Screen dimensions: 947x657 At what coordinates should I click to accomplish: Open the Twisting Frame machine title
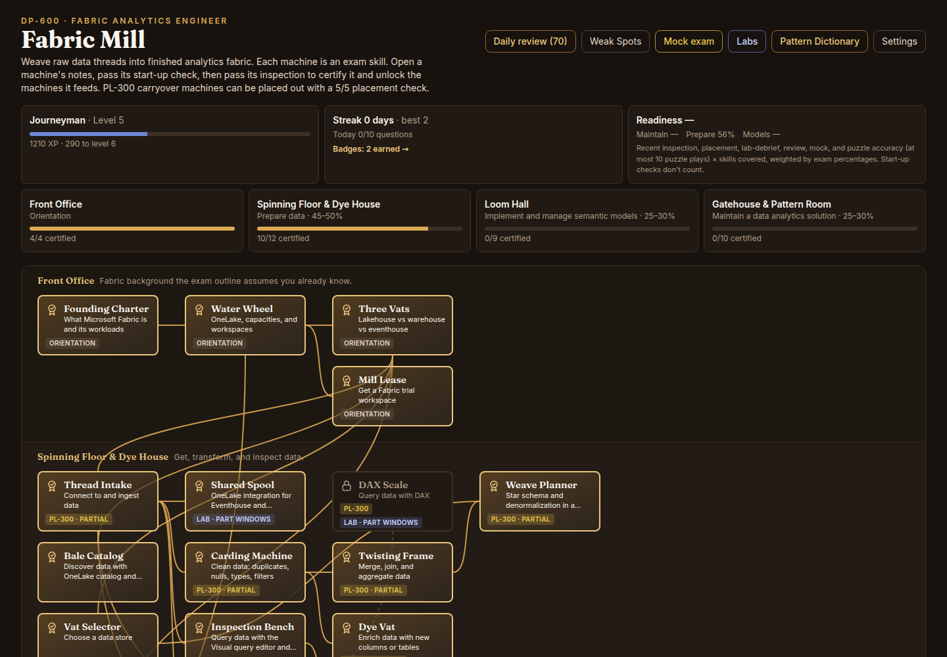click(396, 556)
